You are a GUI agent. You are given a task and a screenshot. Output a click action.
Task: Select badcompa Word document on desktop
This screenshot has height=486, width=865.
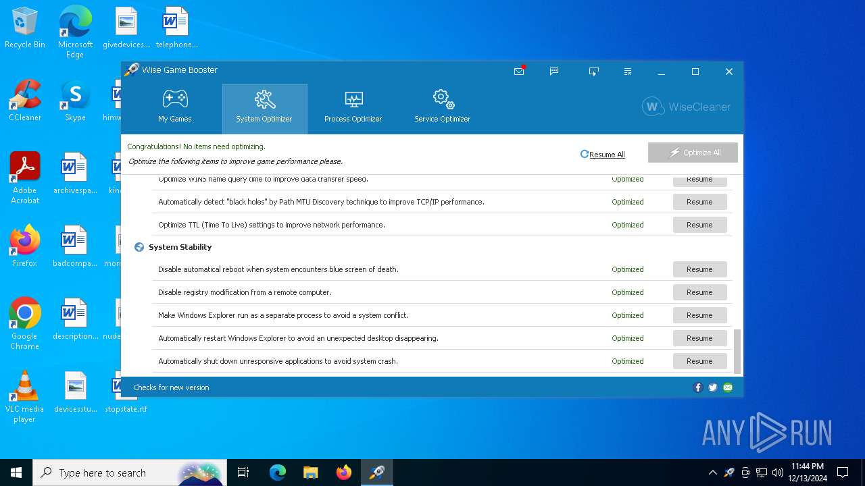(75, 246)
